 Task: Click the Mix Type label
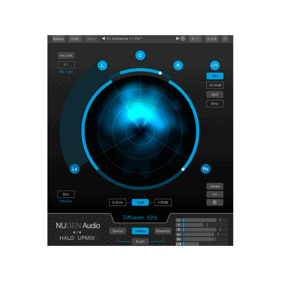tap(66, 72)
